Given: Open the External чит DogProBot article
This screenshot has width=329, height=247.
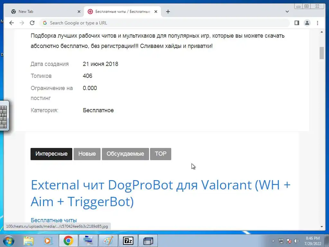Looking at the screenshot, I should point(161,193).
